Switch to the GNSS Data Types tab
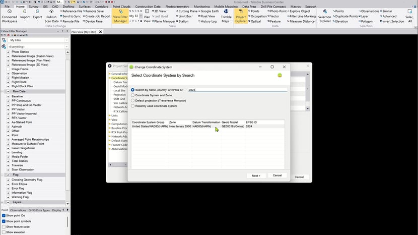Viewport: 418px width, 235px height. click(x=39, y=210)
